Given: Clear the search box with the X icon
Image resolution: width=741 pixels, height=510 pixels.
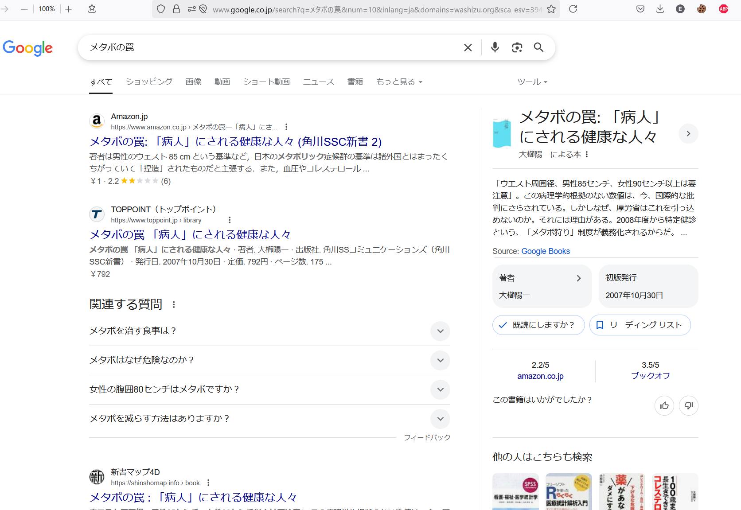Looking at the screenshot, I should click(468, 47).
